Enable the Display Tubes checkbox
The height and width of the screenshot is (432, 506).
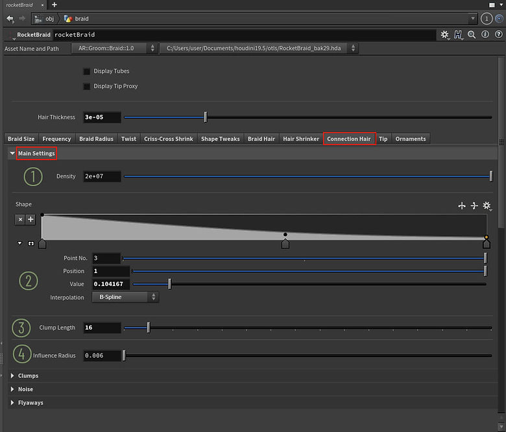86,71
